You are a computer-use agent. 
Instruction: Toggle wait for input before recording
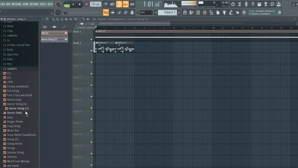112,4
